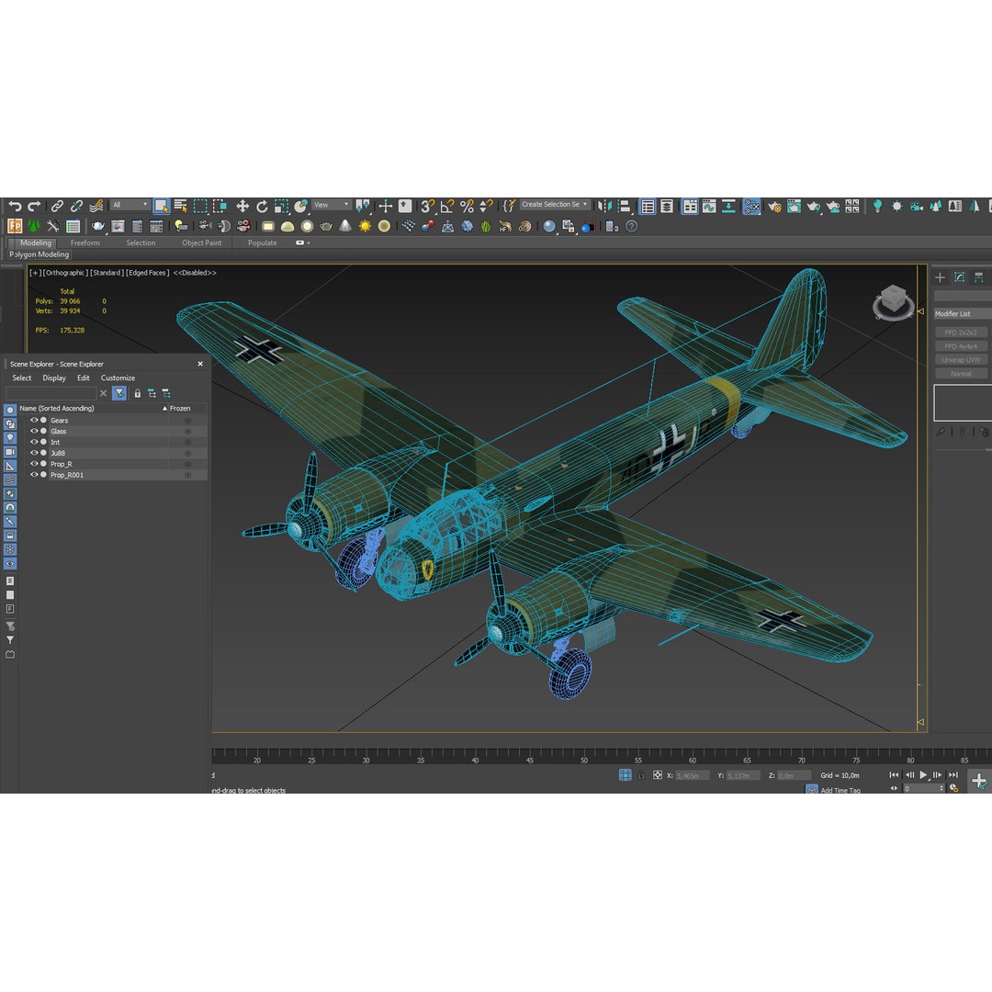Click the light bulb icon in top toolbar
Screen dimensions: 992x992
pyautogui.click(x=877, y=206)
